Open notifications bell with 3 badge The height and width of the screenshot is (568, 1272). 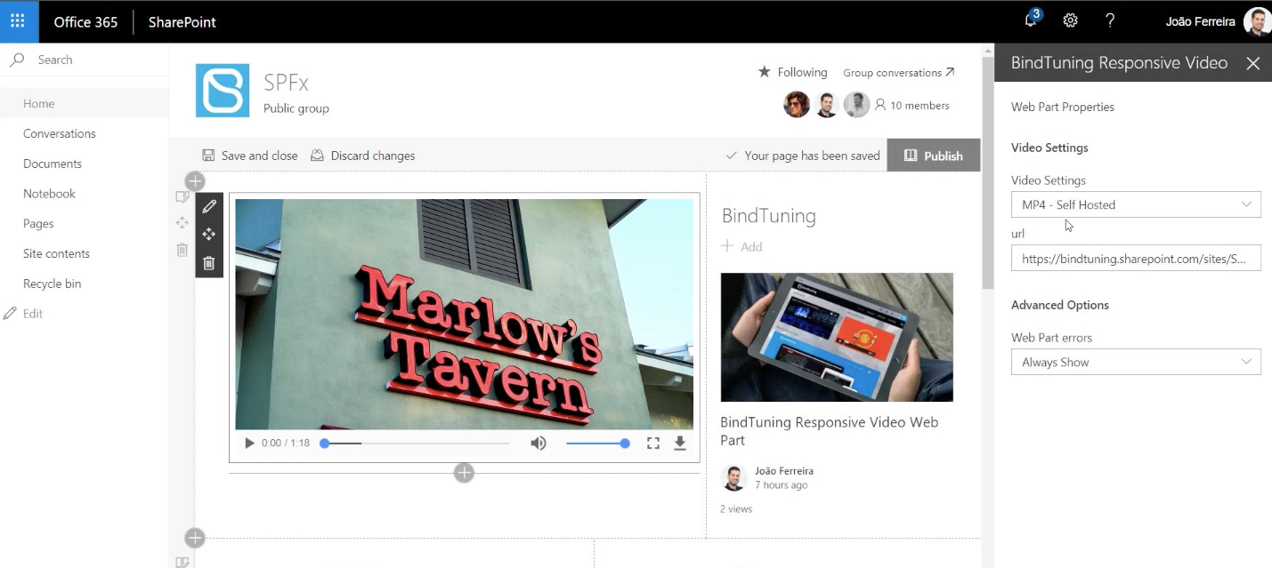pyautogui.click(x=1032, y=20)
